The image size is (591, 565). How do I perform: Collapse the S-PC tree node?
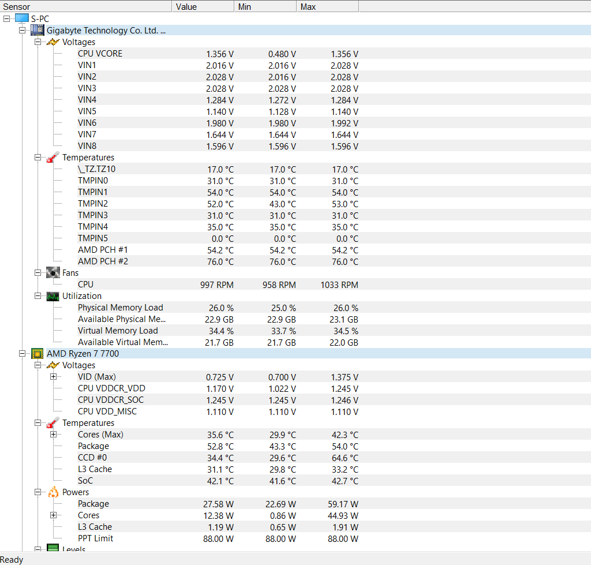(x=5, y=18)
